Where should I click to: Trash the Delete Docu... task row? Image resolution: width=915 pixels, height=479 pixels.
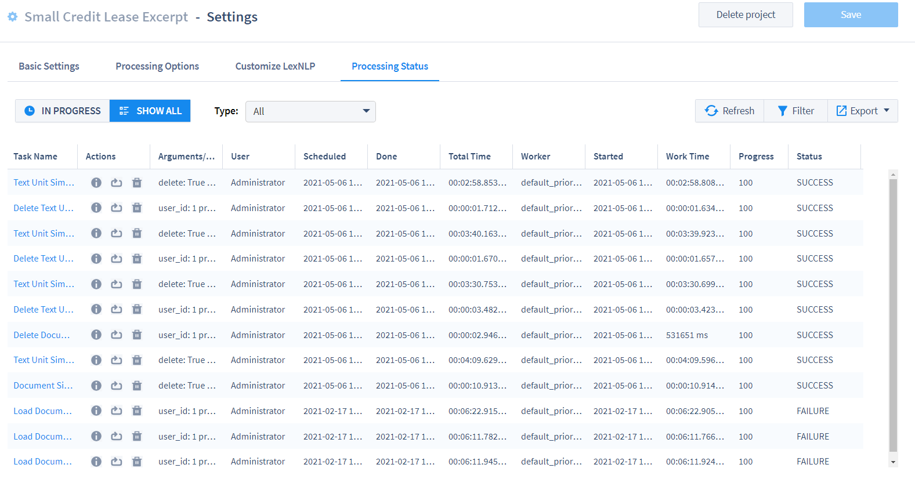(137, 335)
